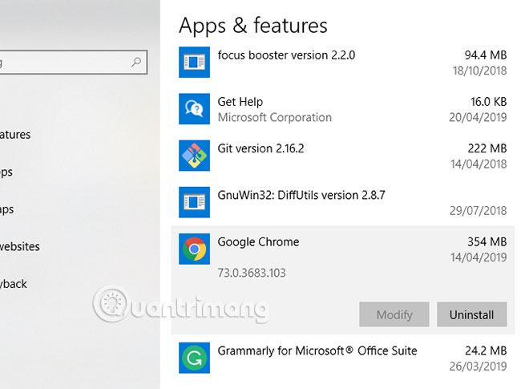The height and width of the screenshot is (389, 521).
Task: Click the Google Chrome app icon
Action: pos(194,249)
